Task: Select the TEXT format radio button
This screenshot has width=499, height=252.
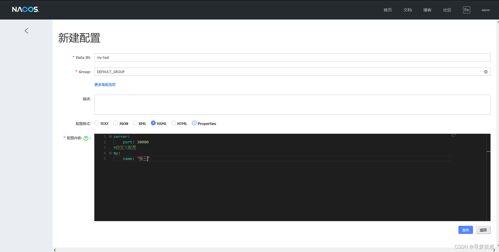Action: click(x=97, y=123)
